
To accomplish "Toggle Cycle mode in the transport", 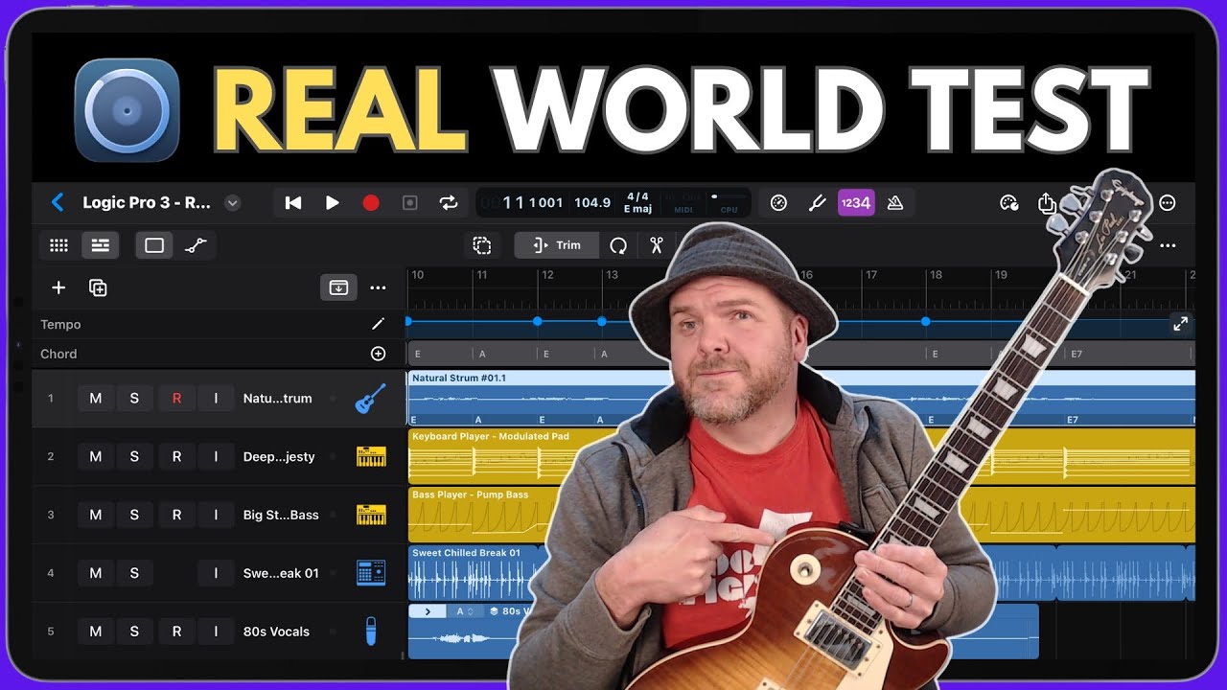I will (x=448, y=203).
